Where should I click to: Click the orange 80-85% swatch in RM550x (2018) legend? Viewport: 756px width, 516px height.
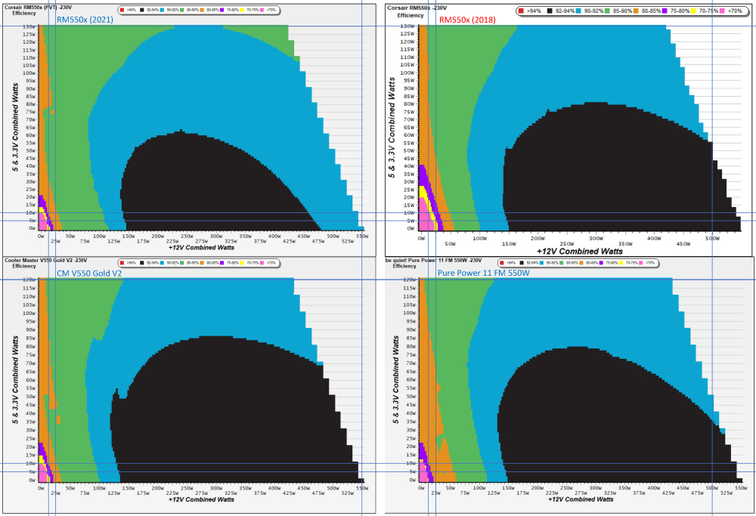tap(636, 11)
